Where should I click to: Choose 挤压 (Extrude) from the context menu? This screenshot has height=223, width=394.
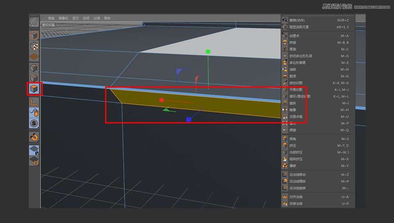coord(293,146)
